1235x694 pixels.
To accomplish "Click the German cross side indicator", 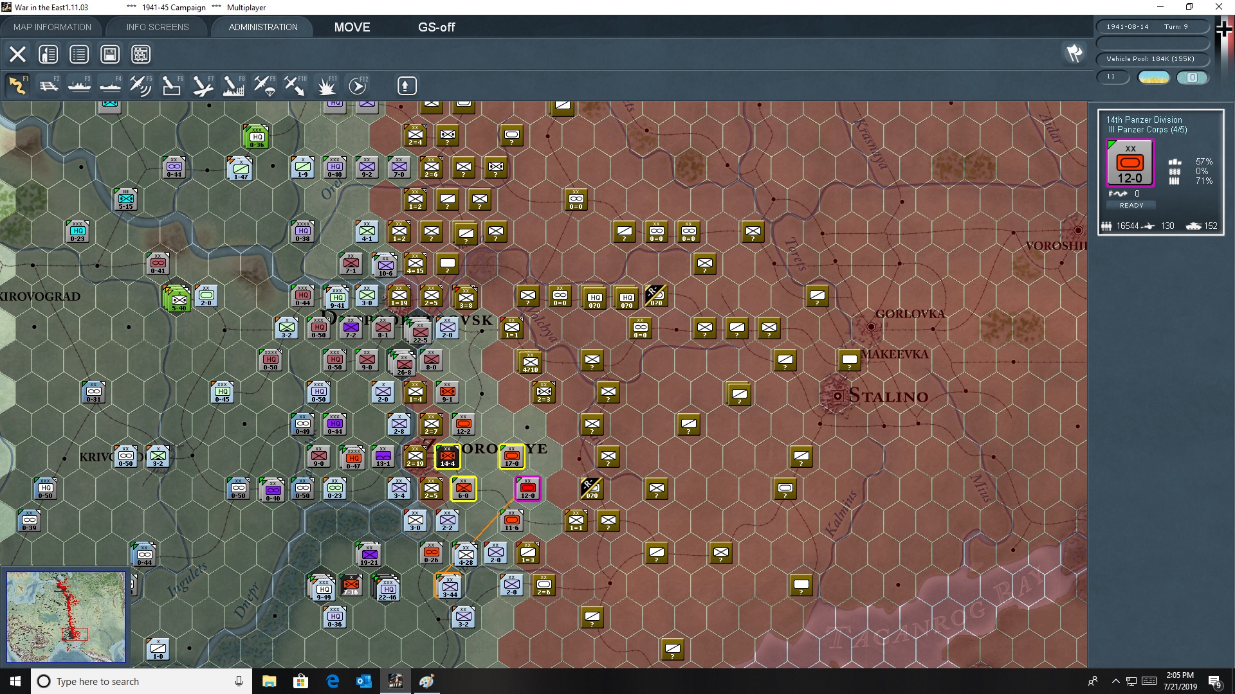I will tap(1224, 29).
